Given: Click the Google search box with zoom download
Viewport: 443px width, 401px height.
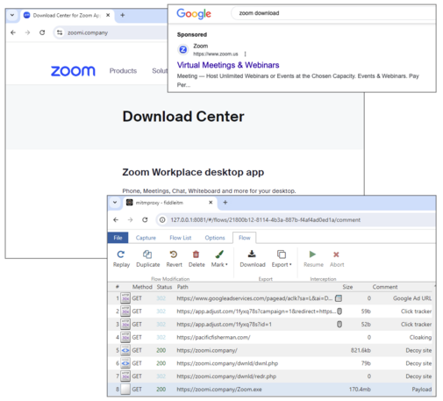Looking at the screenshot, I should pos(333,13).
